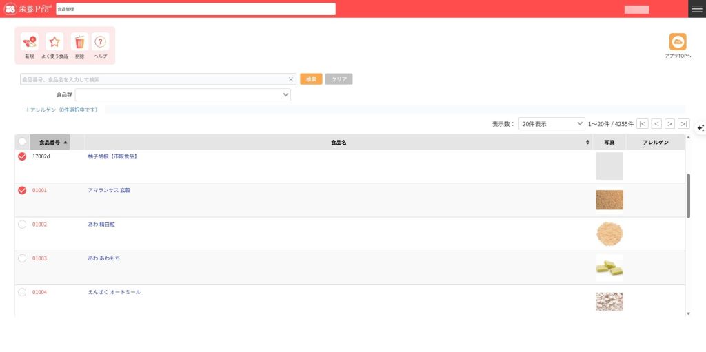The image size is (706, 352).
Task: Click the sparkle assistant icon on right edge
Action: (x=700, y=128)
